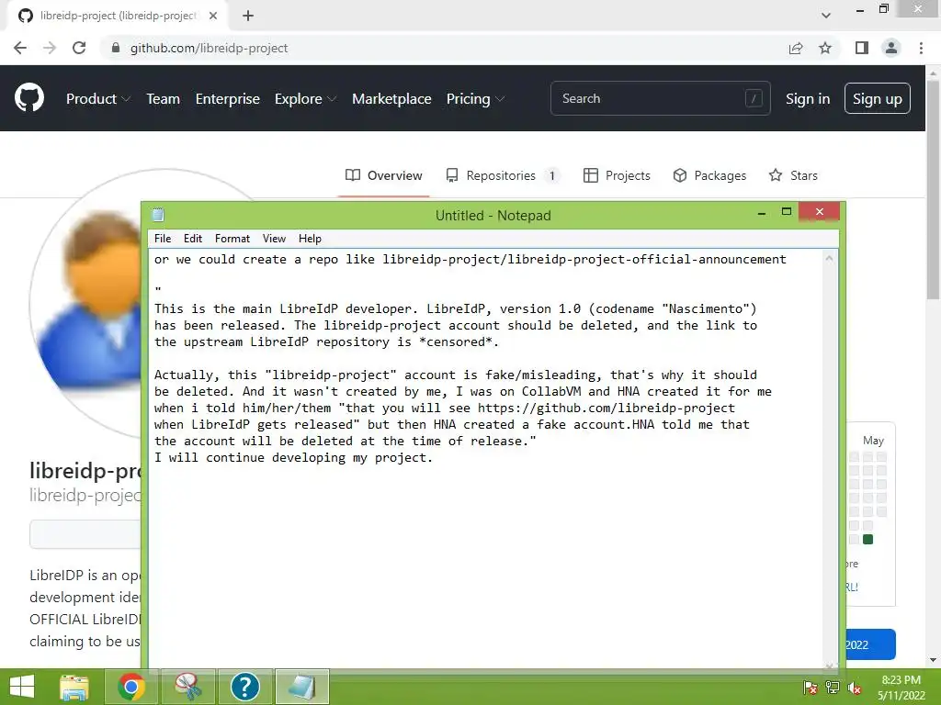Expand Explore dropdown in GitHub header
Screen dimensions: 941x705
pyautogui.click(x=305, y=99)
